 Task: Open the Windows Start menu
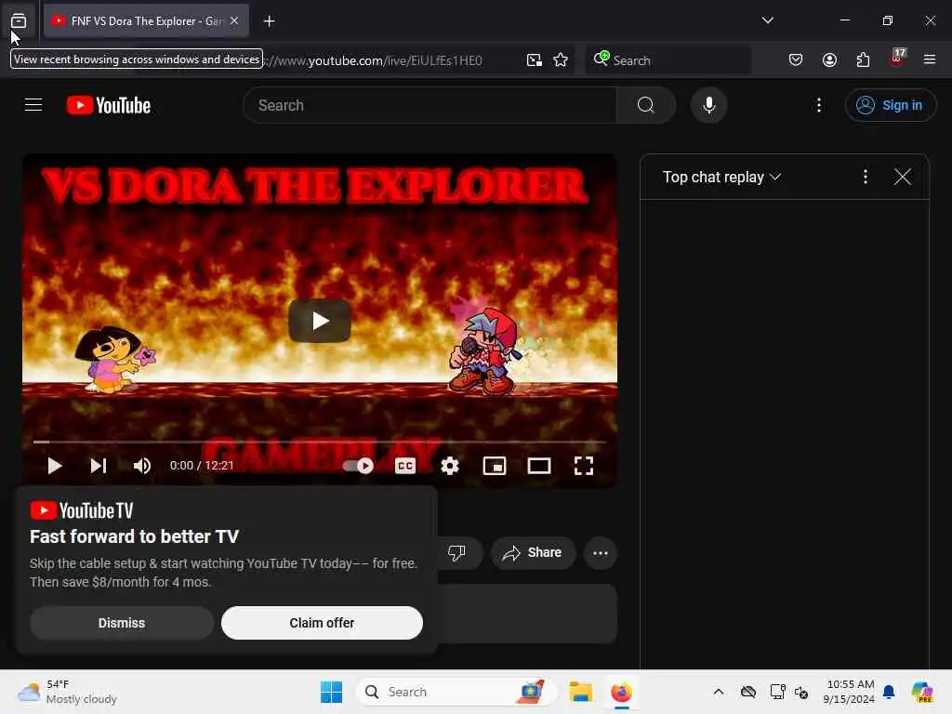(331, 692)
